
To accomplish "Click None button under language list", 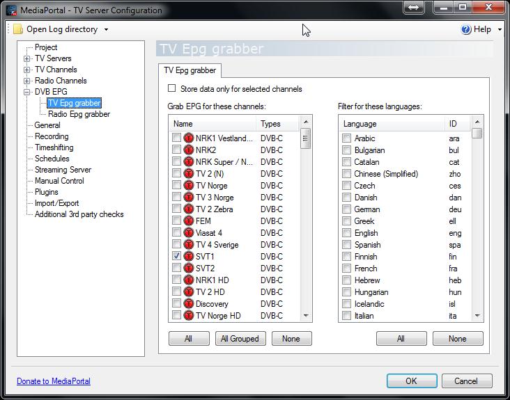I will coord(458,339).
